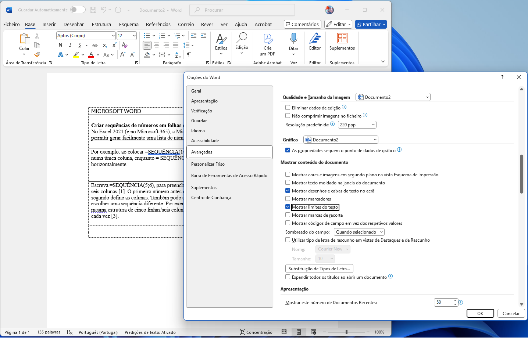The image size is (528, 339).
Task: Expand the Resolução predefinida 220 ppp dropdown
Action: [x=357, y=125]
